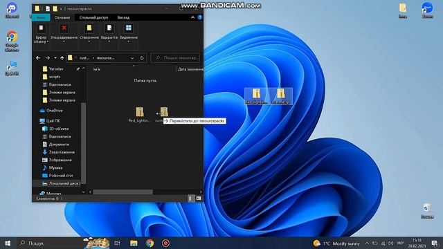
Task: Select Локальний диск in the sidebar
Action: (64, 183)
